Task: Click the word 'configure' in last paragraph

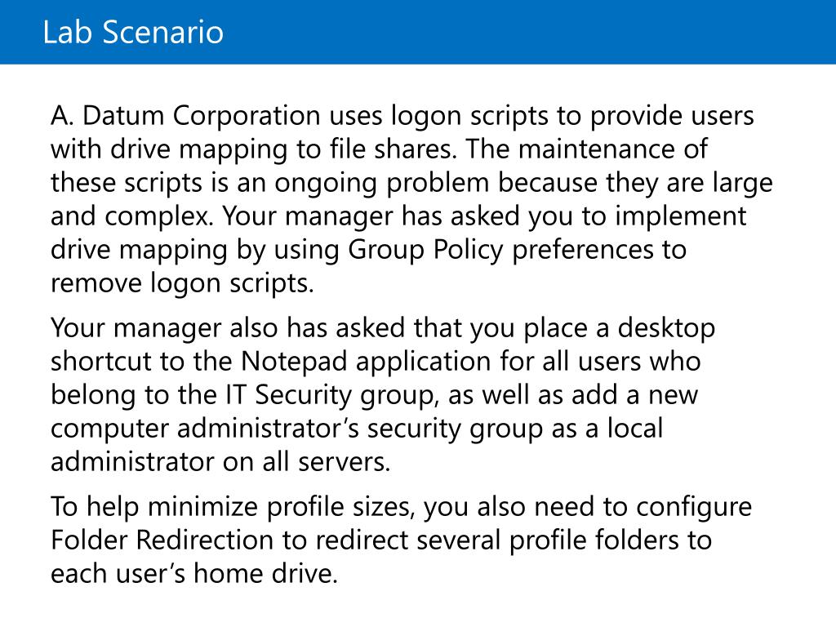Action: coord(694,508)
